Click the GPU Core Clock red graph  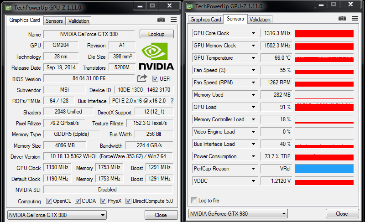point(324,33)
